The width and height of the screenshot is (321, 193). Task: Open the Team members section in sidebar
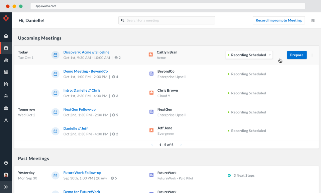click(x=6, y=96)
